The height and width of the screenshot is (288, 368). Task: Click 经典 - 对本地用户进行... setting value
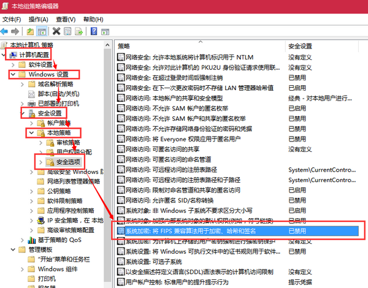320,98
